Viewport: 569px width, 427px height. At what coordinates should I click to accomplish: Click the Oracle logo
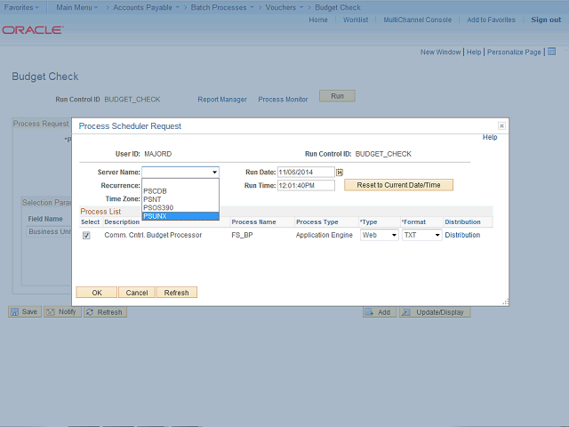(33, 29)
